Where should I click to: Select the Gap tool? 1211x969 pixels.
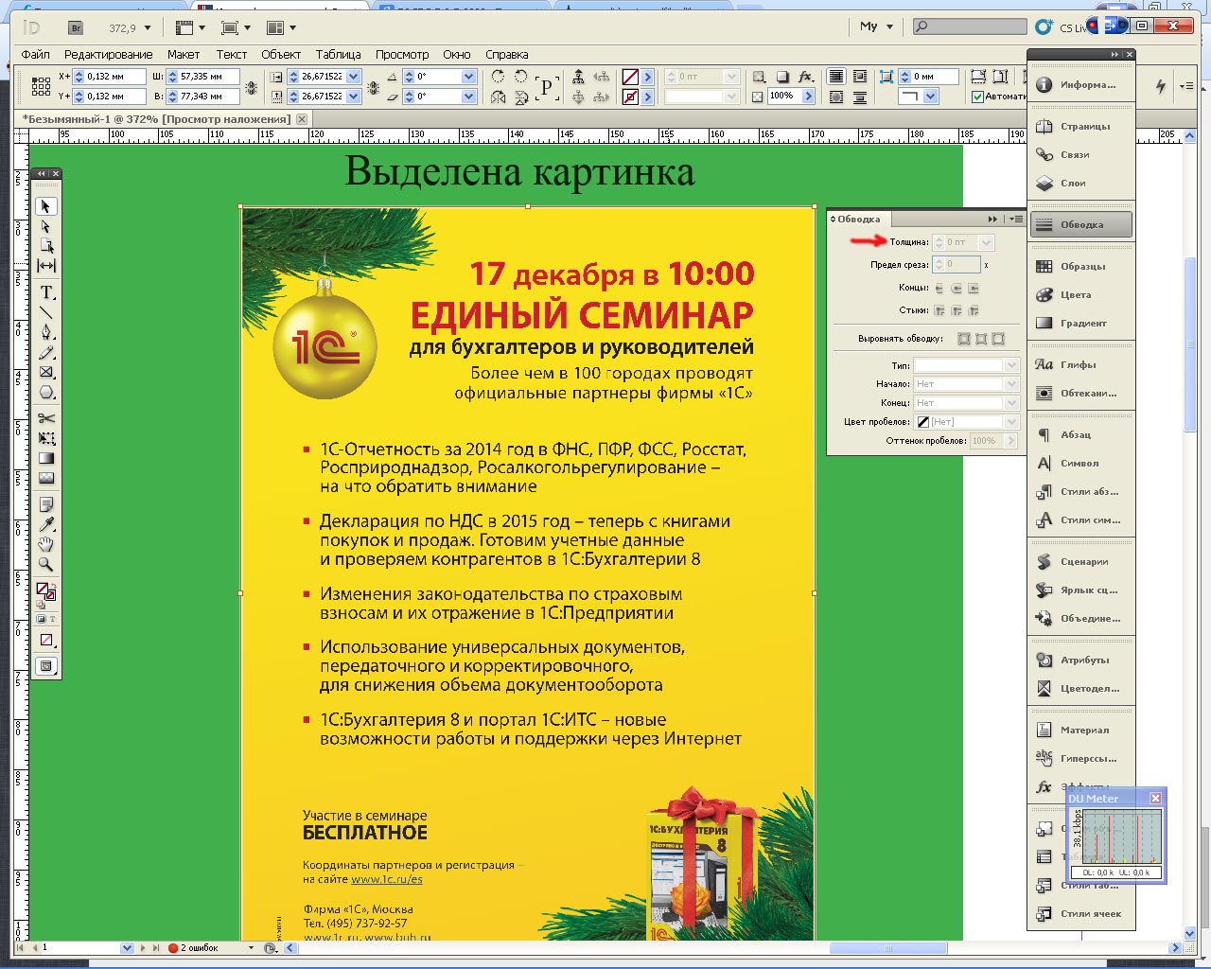(45, 266)
